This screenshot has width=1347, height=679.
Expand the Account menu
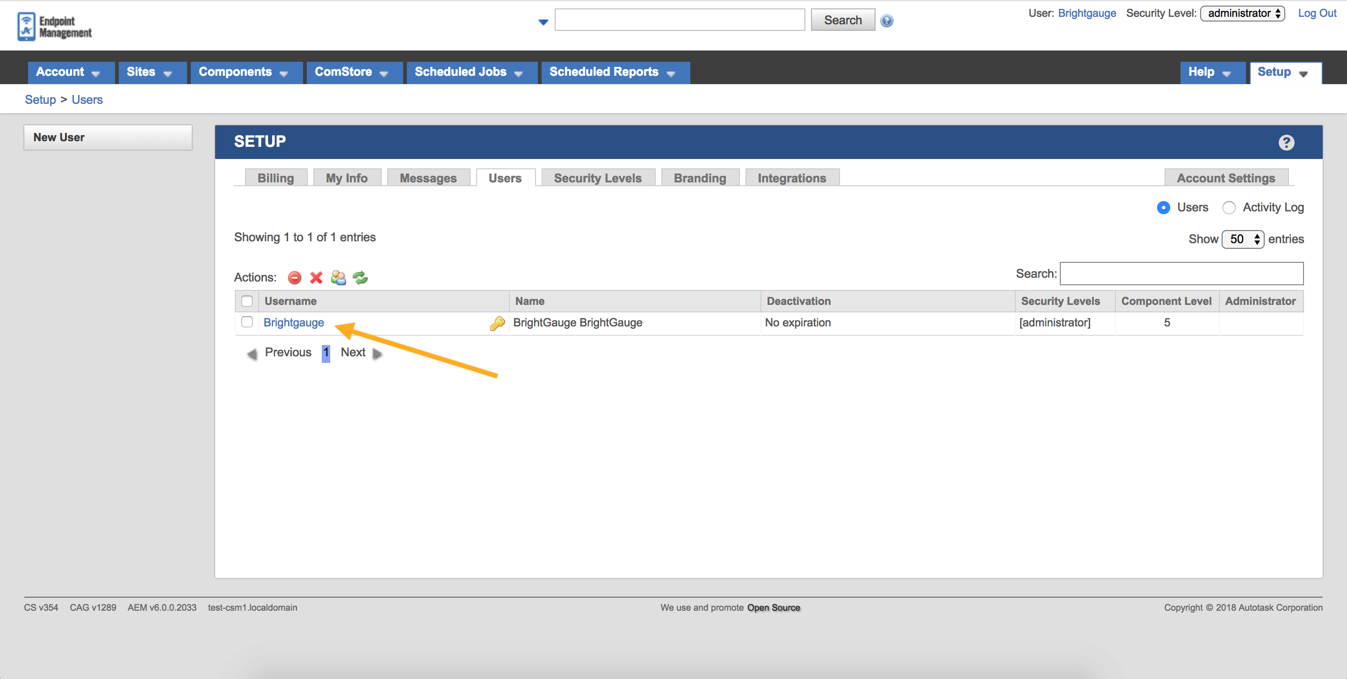[x=71, y=72]
